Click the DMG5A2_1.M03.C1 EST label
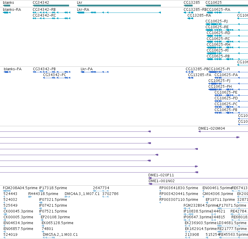 pyautogui.click(x=60, y=235)
